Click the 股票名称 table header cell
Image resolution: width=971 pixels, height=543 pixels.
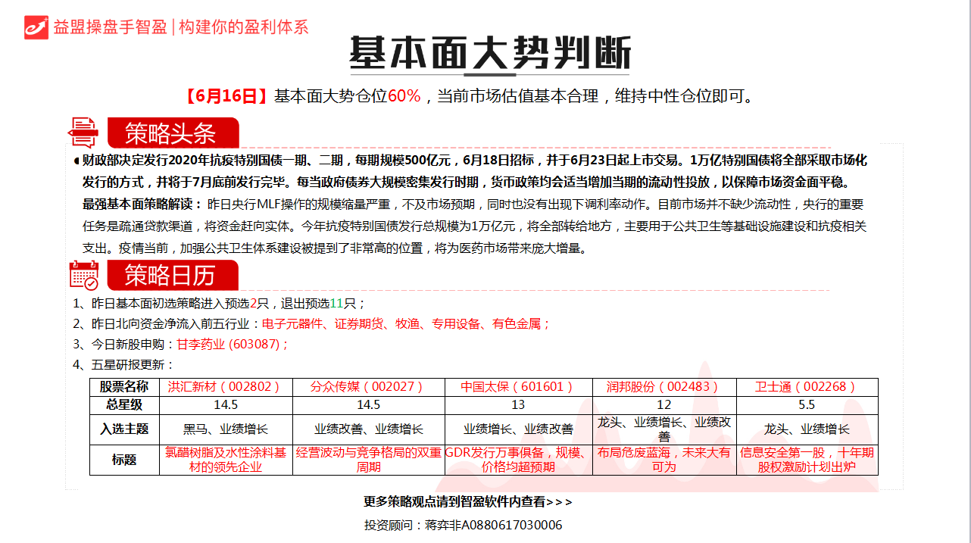coord(125,386)
